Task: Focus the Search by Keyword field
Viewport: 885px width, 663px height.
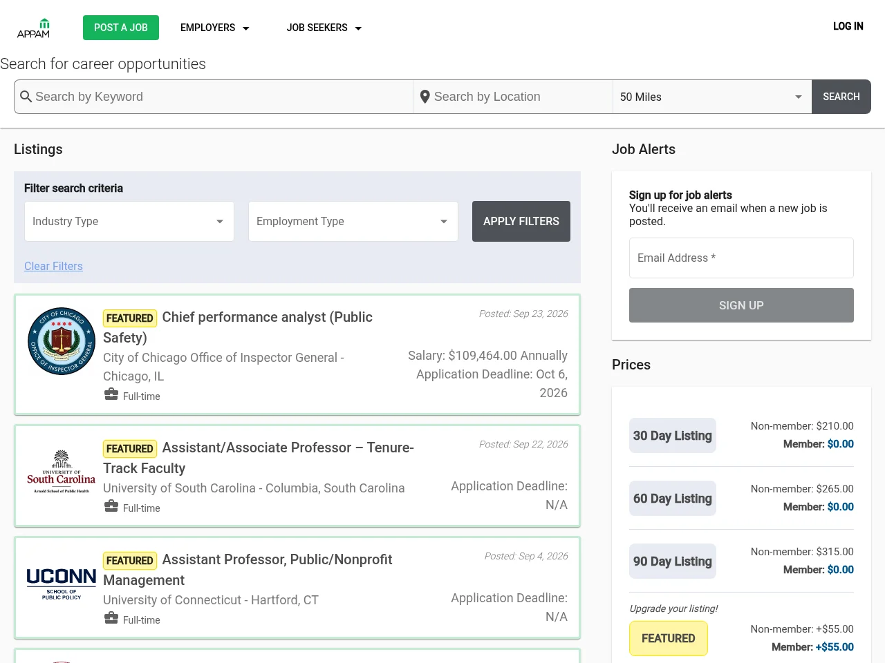Action: click(221, 97)
